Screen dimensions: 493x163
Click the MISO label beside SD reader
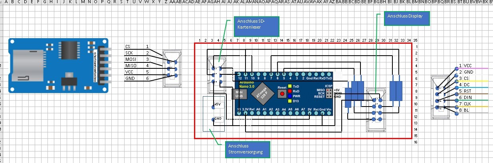point(131,65)
